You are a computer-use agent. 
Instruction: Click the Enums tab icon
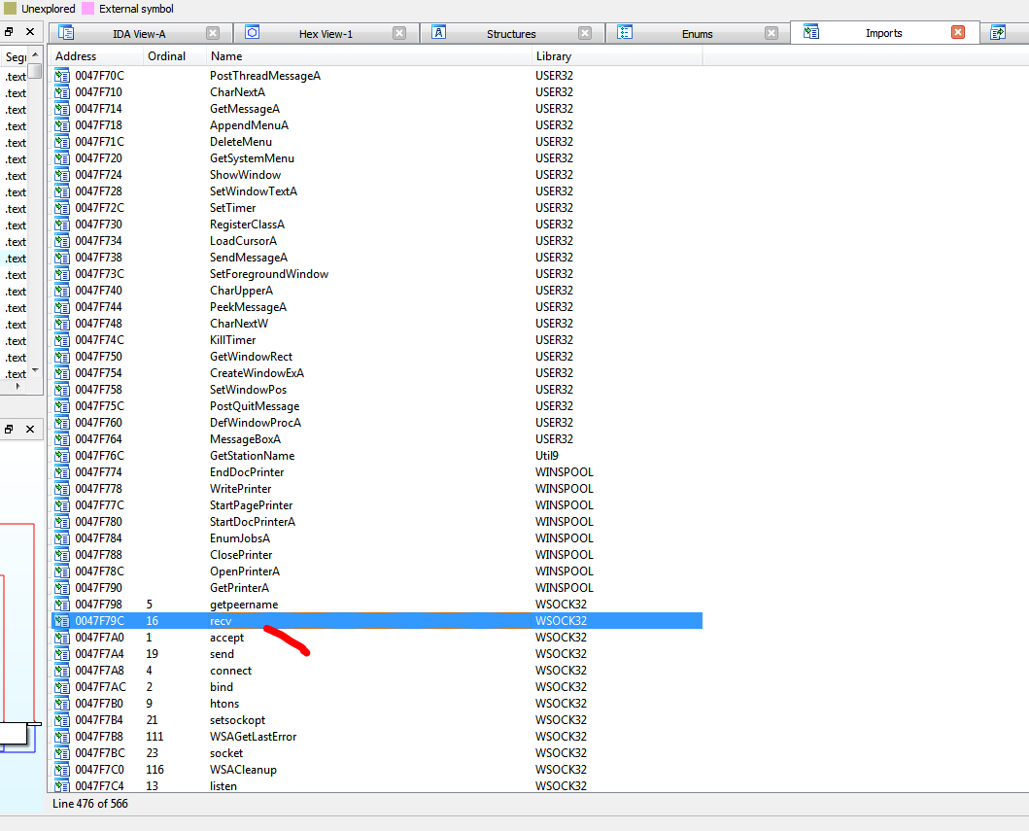pos(625,33)
